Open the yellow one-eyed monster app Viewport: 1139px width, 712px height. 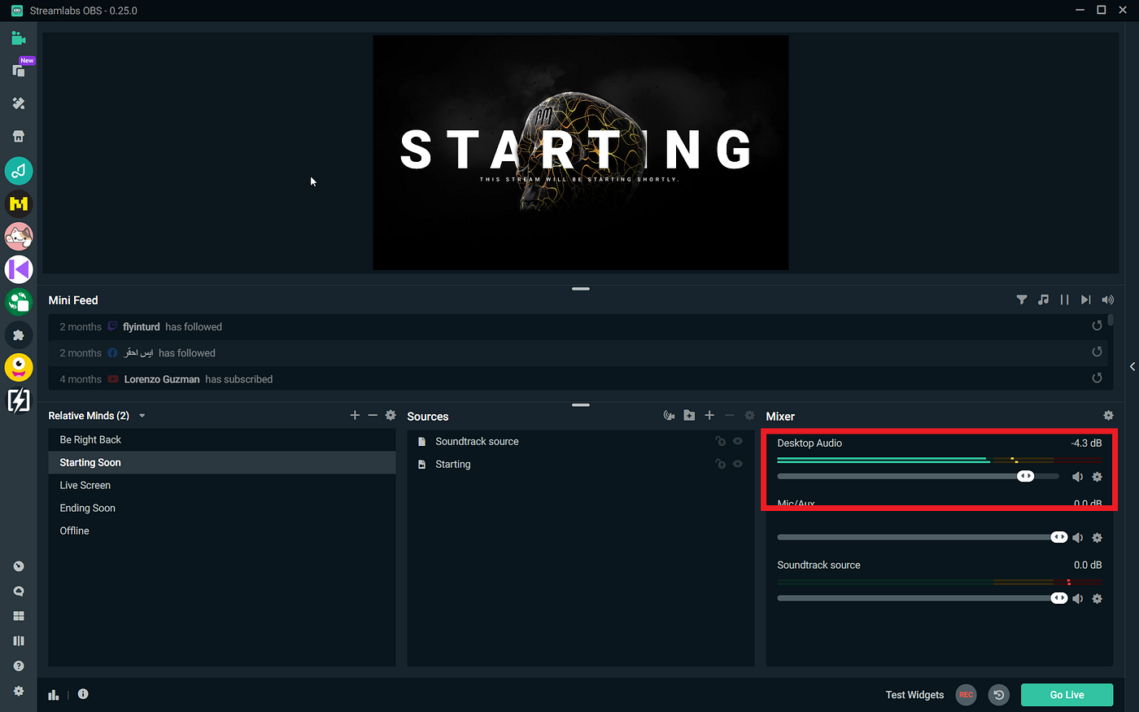[x=19, y=368]
